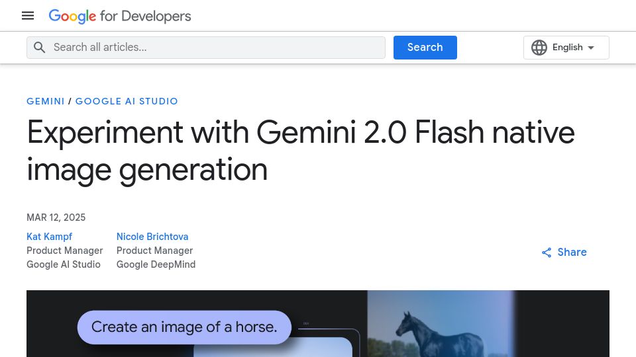Click the share icon beside Share
The width and height of the screenshot is (636, 357).
click(x=547, y=253)
